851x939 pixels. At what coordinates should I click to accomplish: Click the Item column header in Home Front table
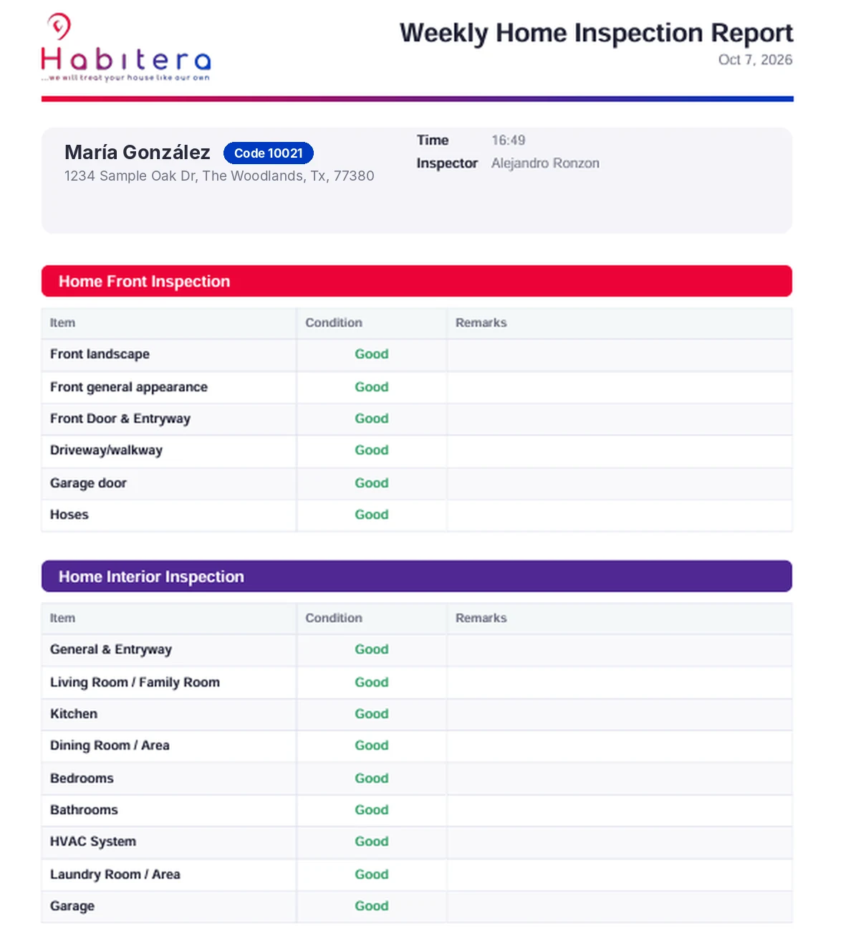62,323
